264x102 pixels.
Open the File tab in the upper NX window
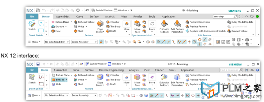(x=32, y=16)
